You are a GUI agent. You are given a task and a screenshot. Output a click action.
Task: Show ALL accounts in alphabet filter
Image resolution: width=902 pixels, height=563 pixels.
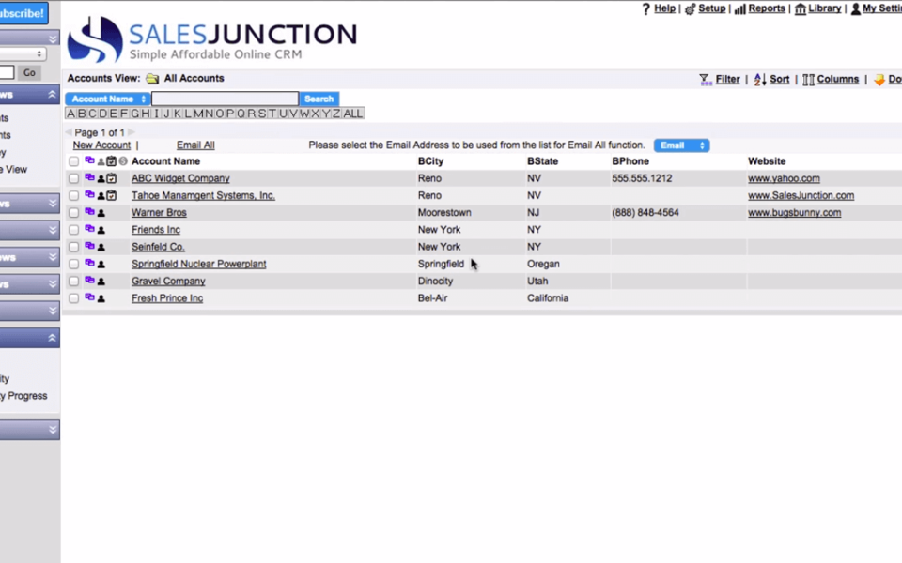click(352, 114)
